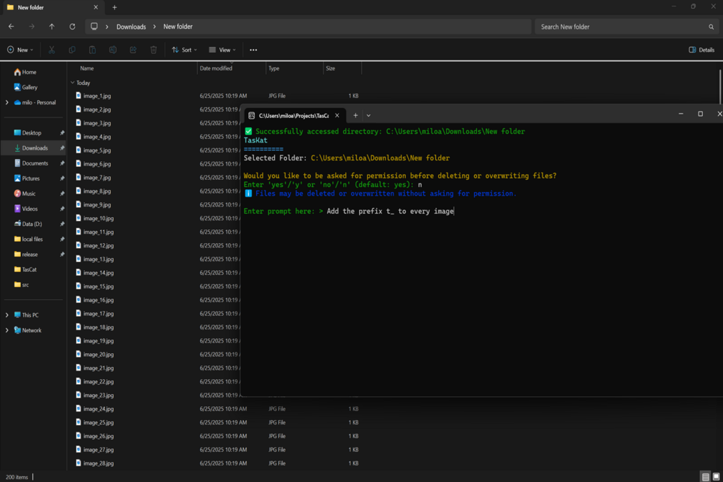Open Pictures in the sidebar
Image resolution: width=723 pixels, height=482 pixels.
[x=27, y=178]
